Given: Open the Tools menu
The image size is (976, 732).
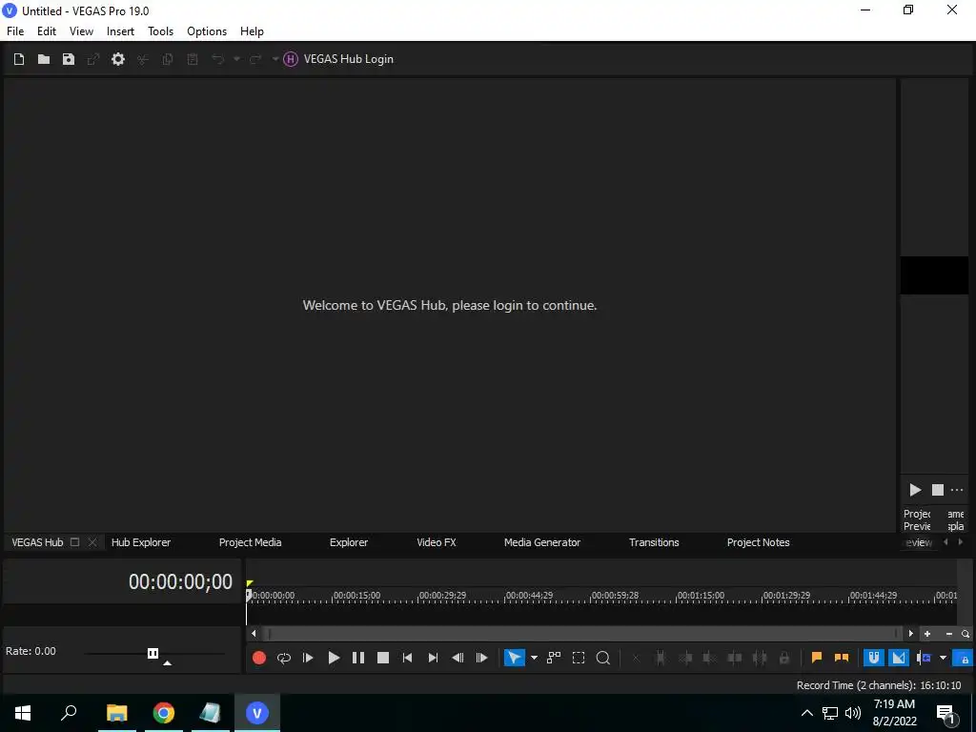Looking at the screenshot, I should [160, 31].
